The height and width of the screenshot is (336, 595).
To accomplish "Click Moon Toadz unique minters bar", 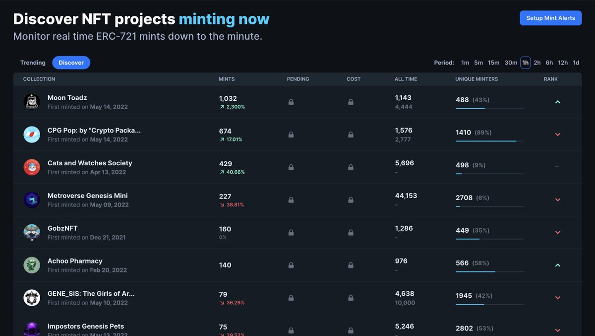I will [489, 108].
